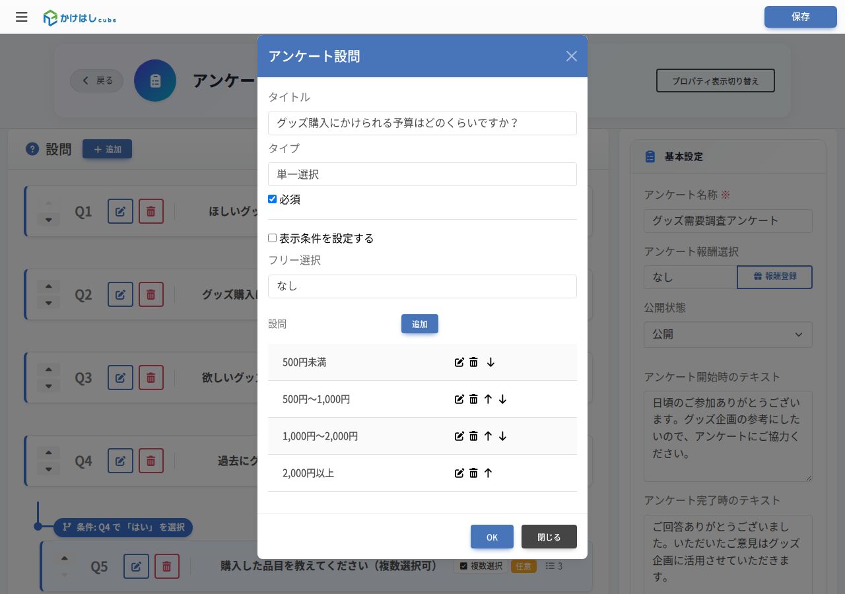Viewport: 845px width, 594px height.
Task: Delete the 2,000円以上 option
Action: click(x=473, y=473)
